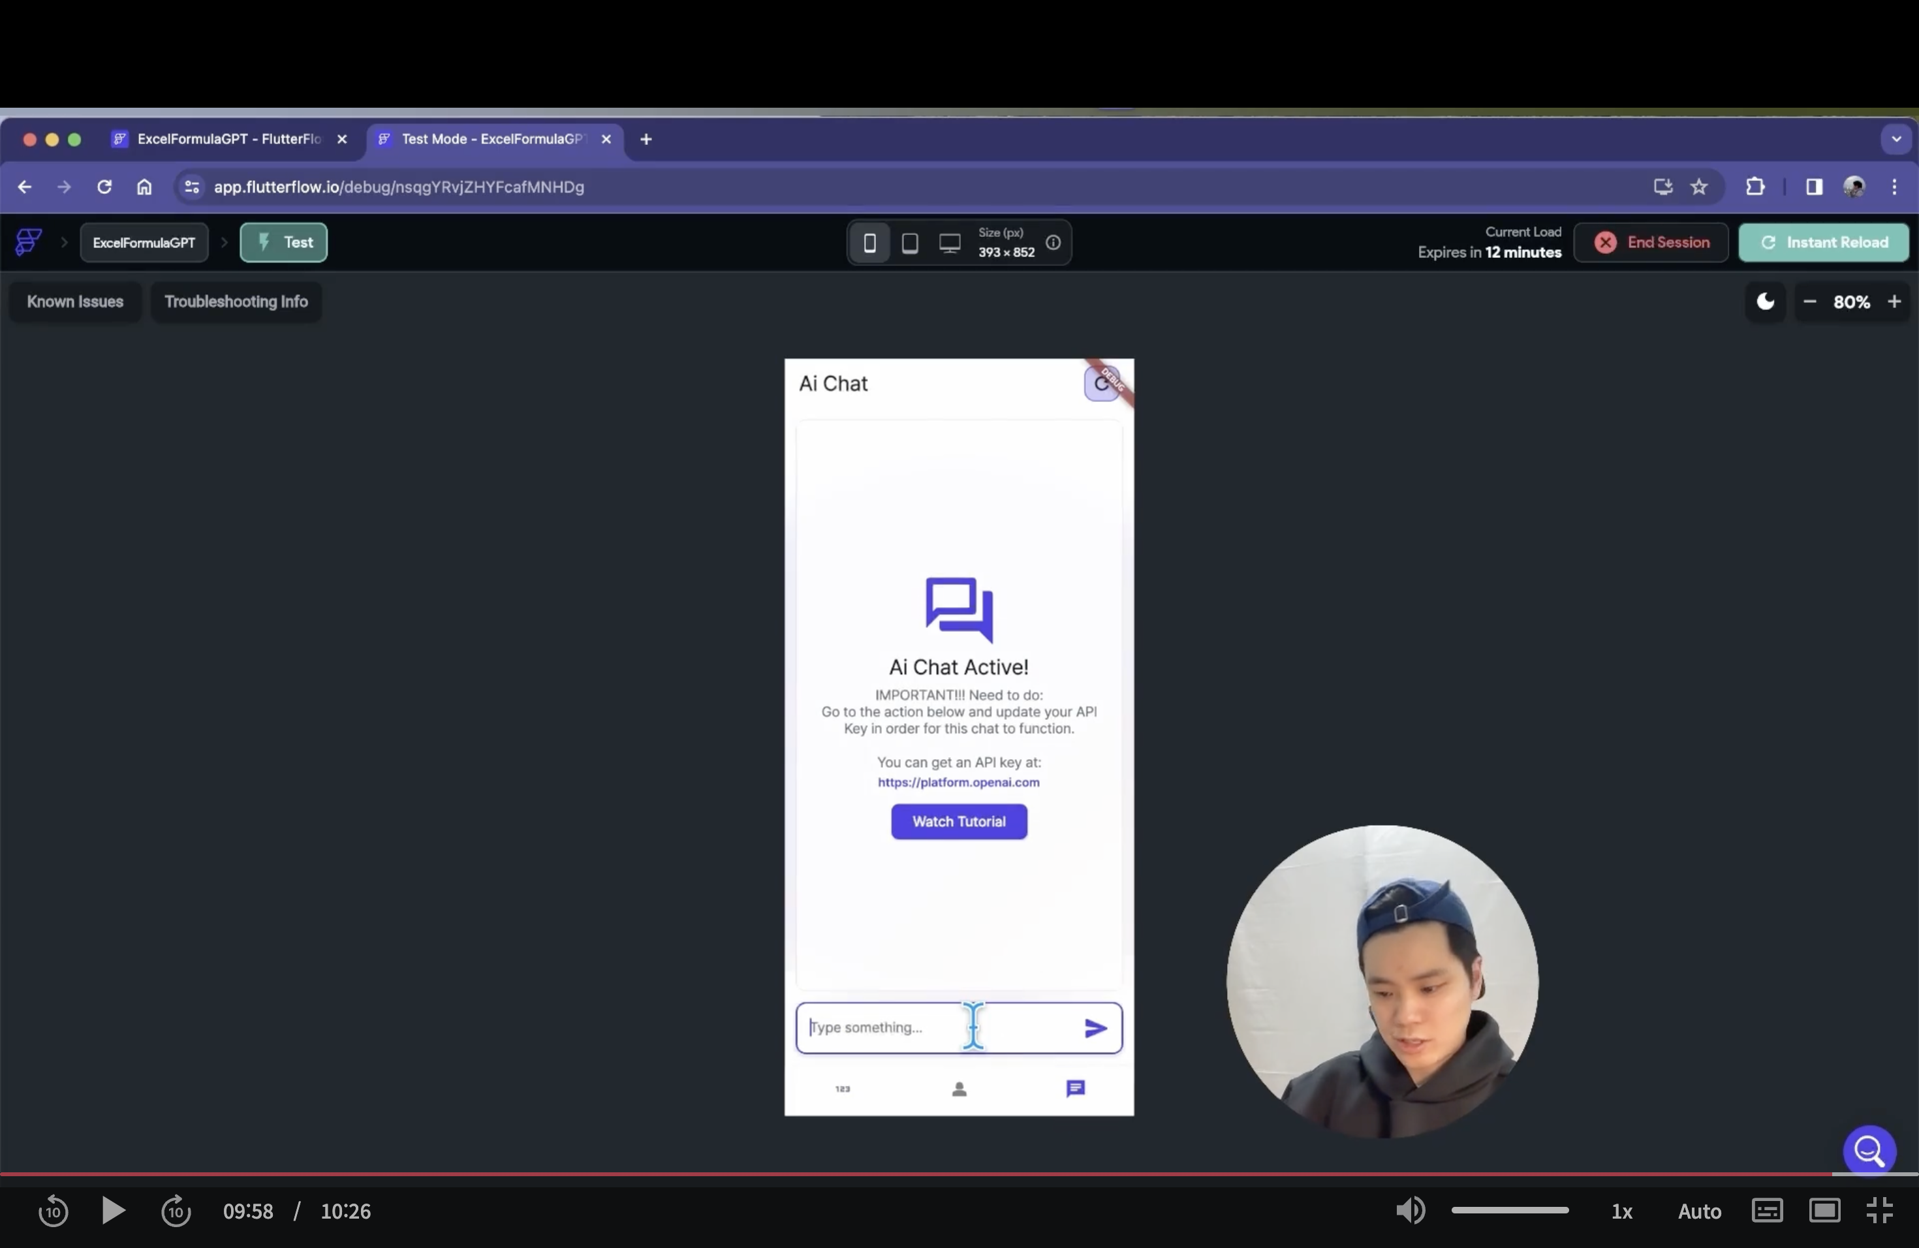Open the 123 bottom navigation tab

point(843,1088)
